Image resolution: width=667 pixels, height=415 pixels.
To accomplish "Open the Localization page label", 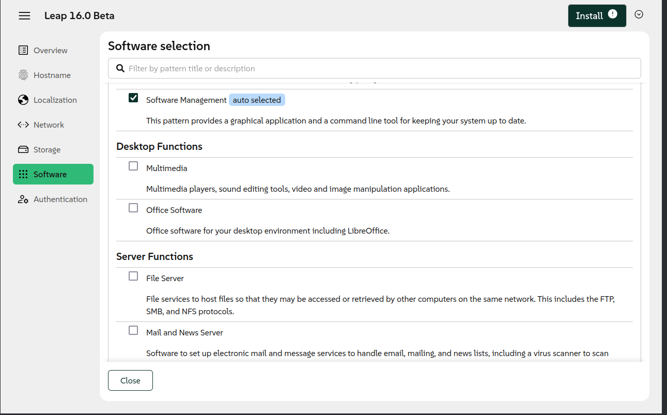I will [55, 100].
